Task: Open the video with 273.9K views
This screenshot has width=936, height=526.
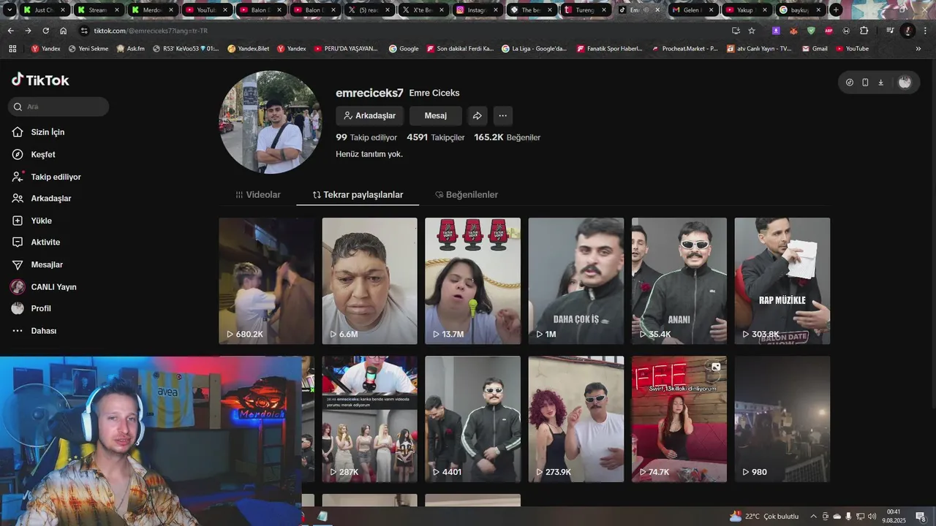Action: 576,419
